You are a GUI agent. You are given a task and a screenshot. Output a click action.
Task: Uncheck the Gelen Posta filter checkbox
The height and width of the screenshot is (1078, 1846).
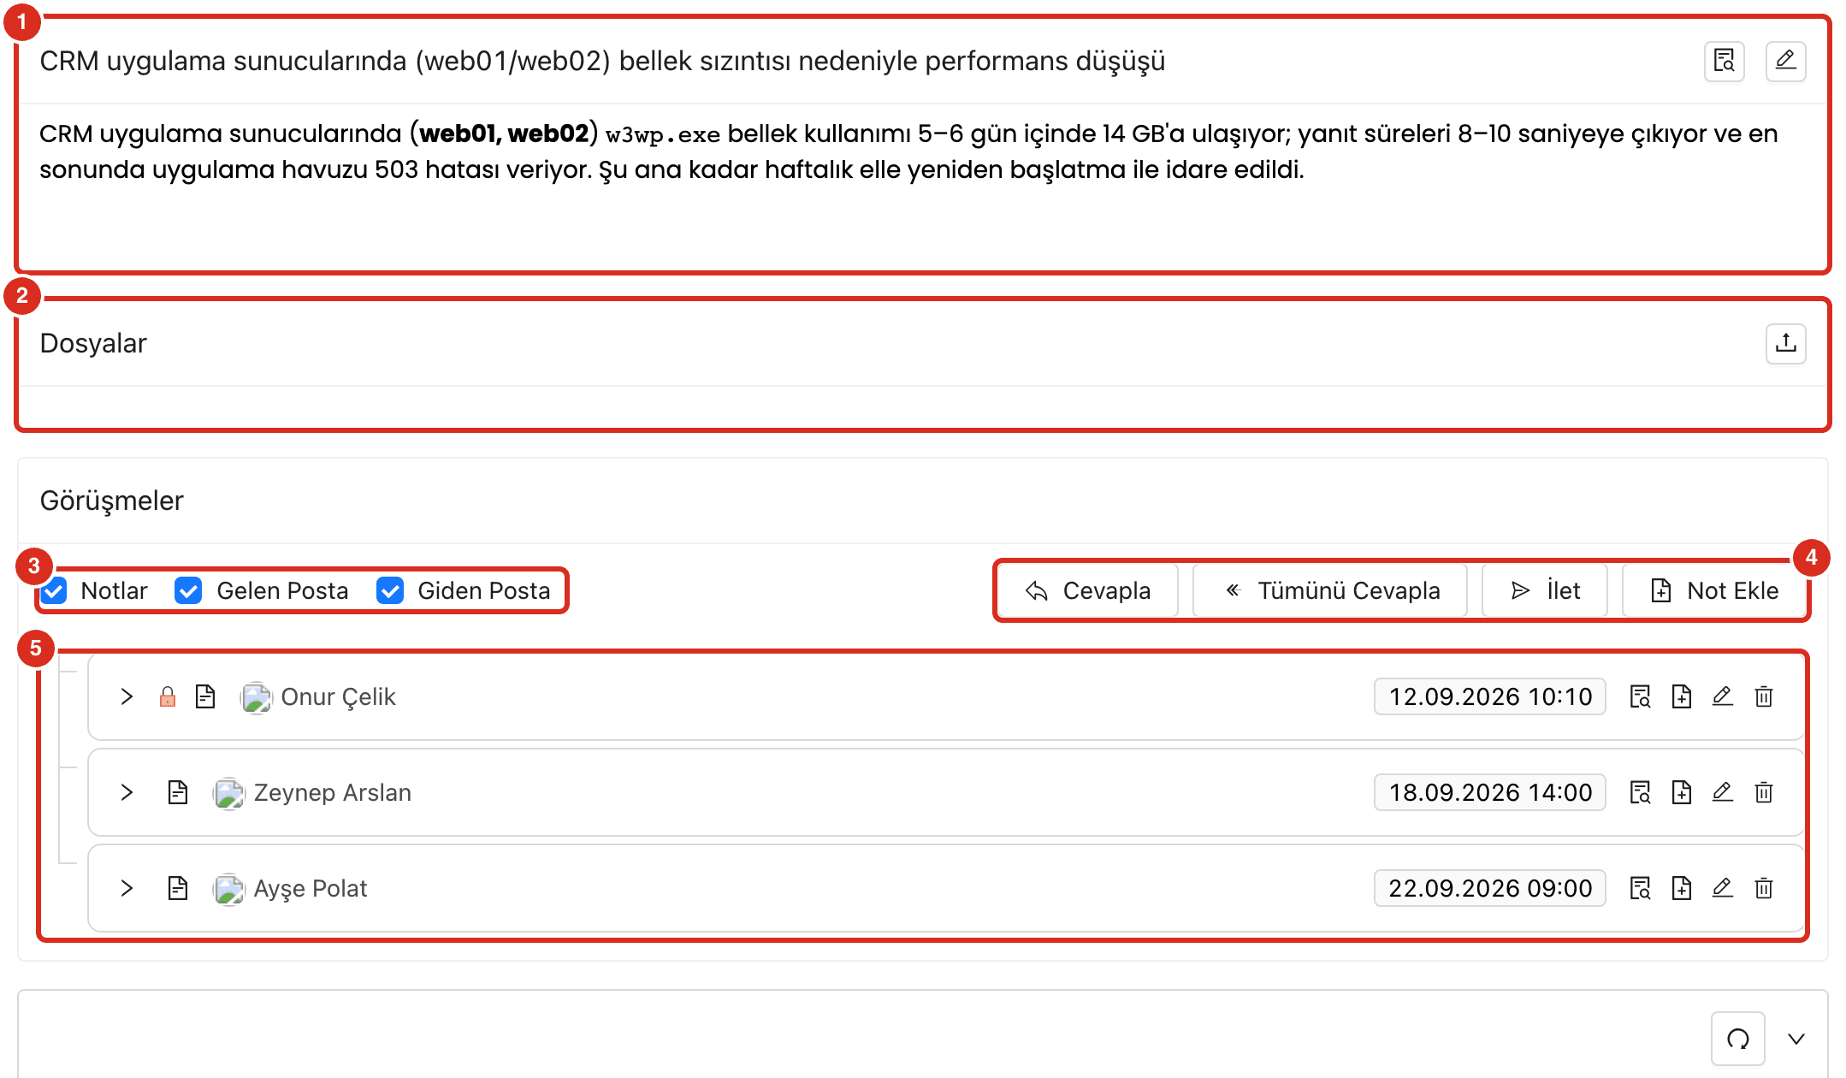click(188, 591)
